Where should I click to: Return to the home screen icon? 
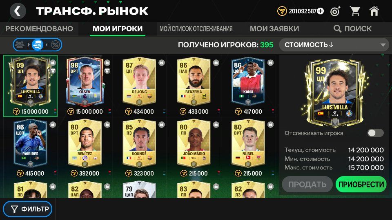(374, 11)
